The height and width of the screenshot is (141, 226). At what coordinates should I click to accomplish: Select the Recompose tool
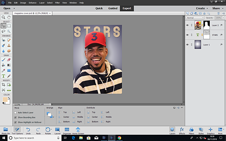tap(9, 85)
